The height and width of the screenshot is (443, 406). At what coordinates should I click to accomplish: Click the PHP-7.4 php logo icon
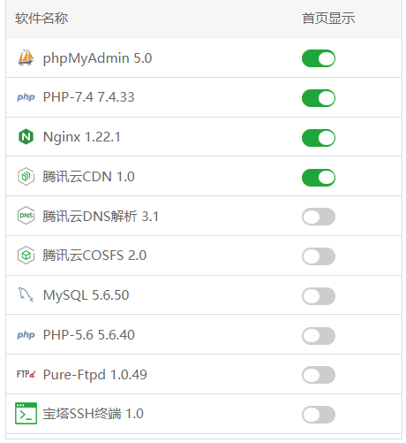coord(26,97)
